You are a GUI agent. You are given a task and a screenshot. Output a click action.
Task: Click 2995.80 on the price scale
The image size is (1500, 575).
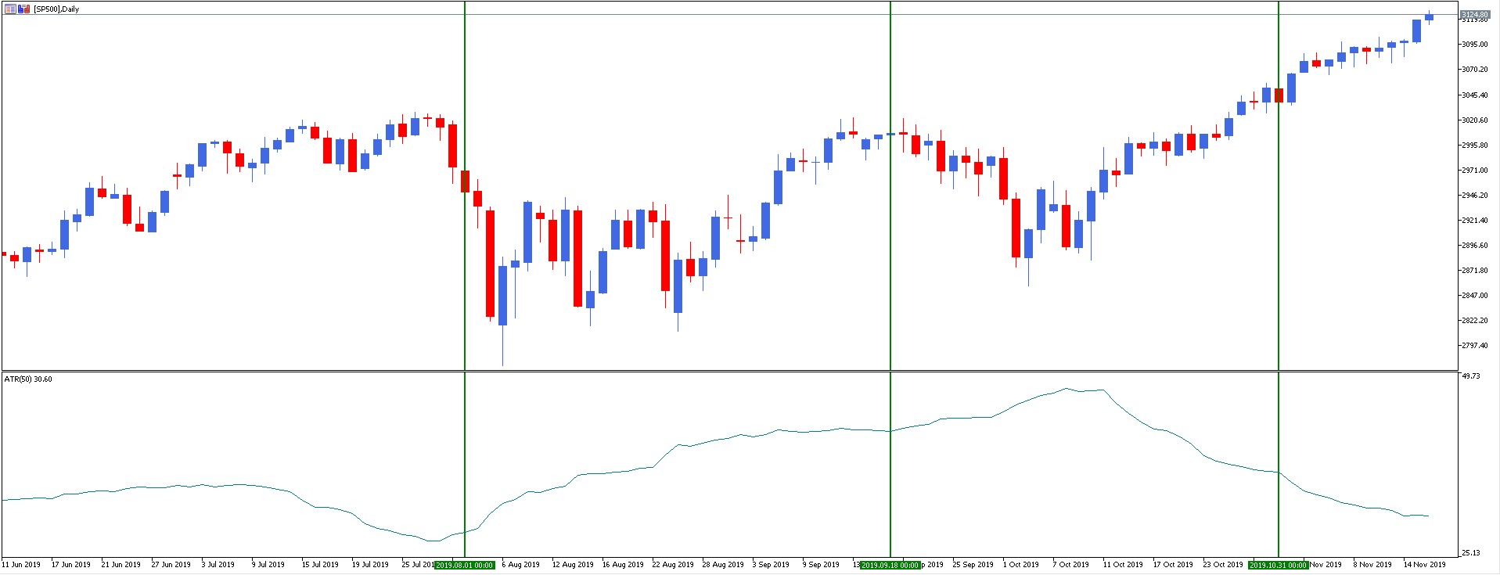pyautogui.click(x=1475, y=146)
